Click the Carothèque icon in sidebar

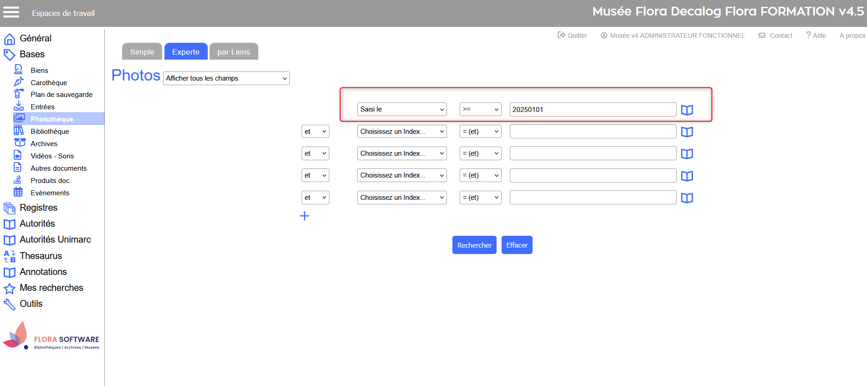(18, 82)
